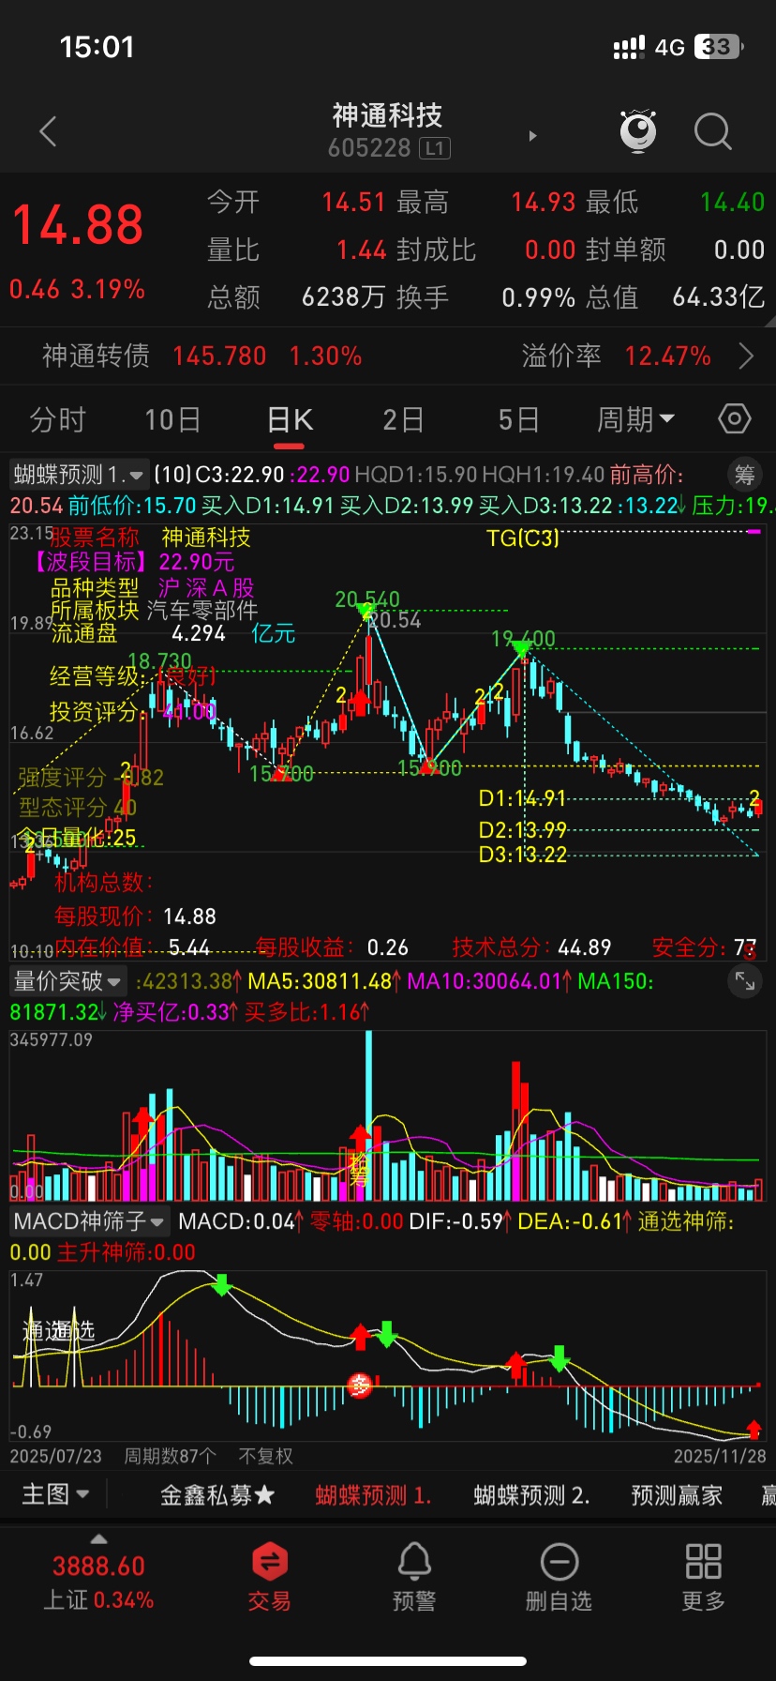Image resolution: width=776 pixels, height=1681 pixels.
Task: Tap the D1:14.91 buy level label
Action: click(x=522, y=798)
